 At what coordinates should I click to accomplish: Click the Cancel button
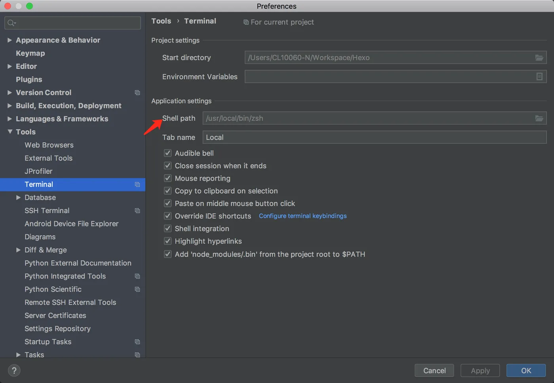434,371
